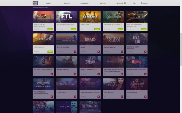Click the GOG.com logo
The width and height of the screenshot is (182, 113).
click(35, 3)
